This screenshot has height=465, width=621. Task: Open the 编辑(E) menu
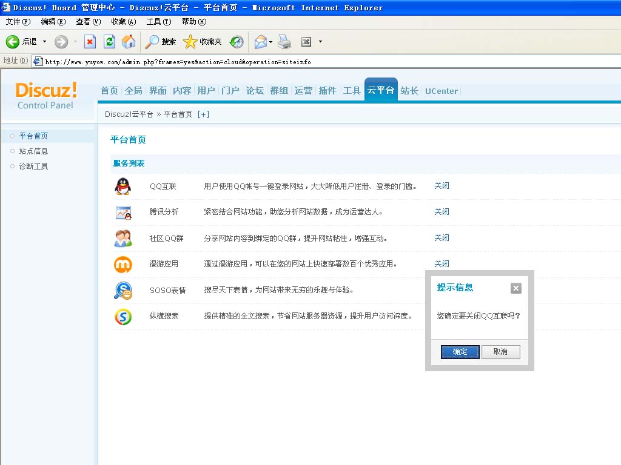coord(53,22)
